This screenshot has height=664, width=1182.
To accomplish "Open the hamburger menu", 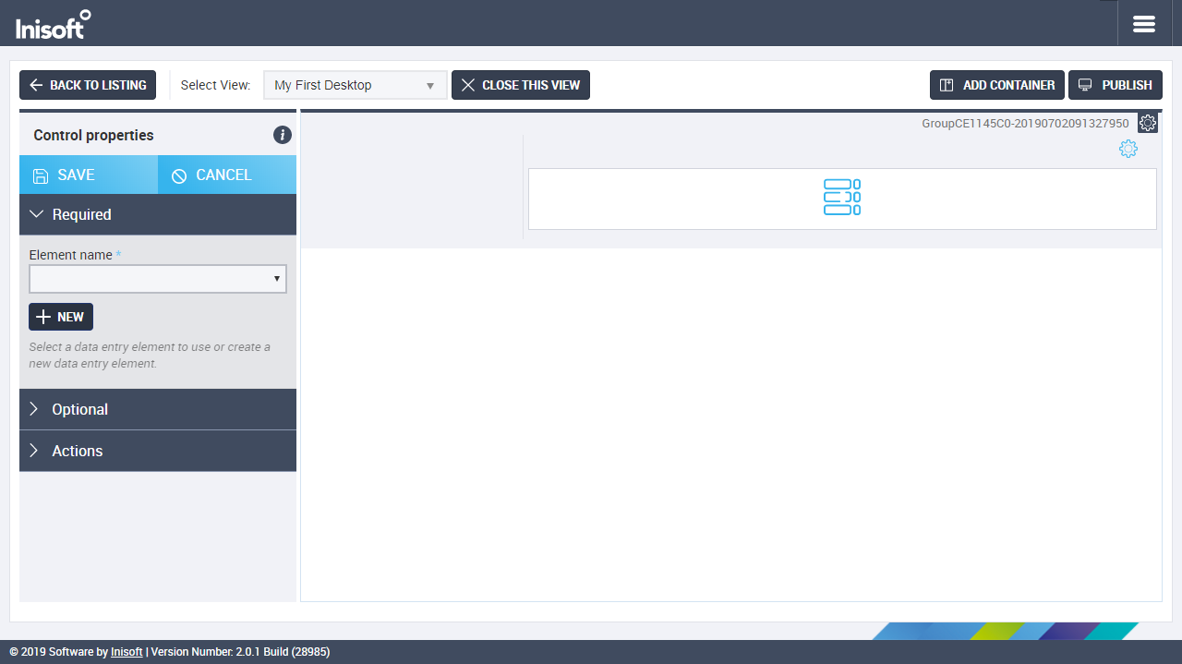I will (1144, 24).
